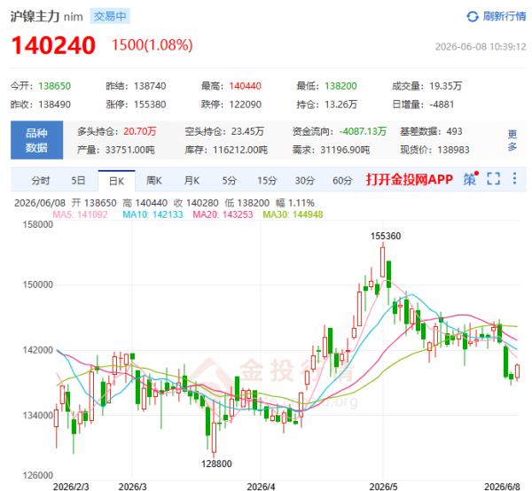Click the 持仓 value 13.26万

point(340,105)
